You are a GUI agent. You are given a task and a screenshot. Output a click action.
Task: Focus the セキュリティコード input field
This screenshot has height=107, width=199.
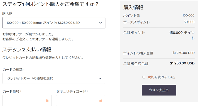pos(77,101)
